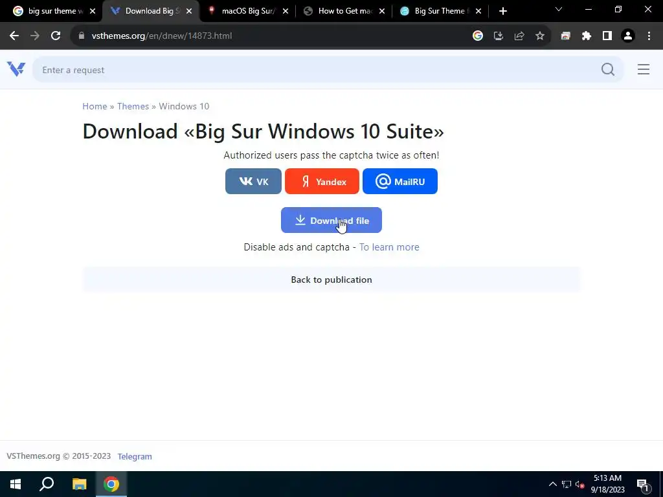Image resolution: width=663 pixels, height=497 pixels.
Task: Click the 'Windows 10' breadcrumb text
Action: [x=184, y=106]
